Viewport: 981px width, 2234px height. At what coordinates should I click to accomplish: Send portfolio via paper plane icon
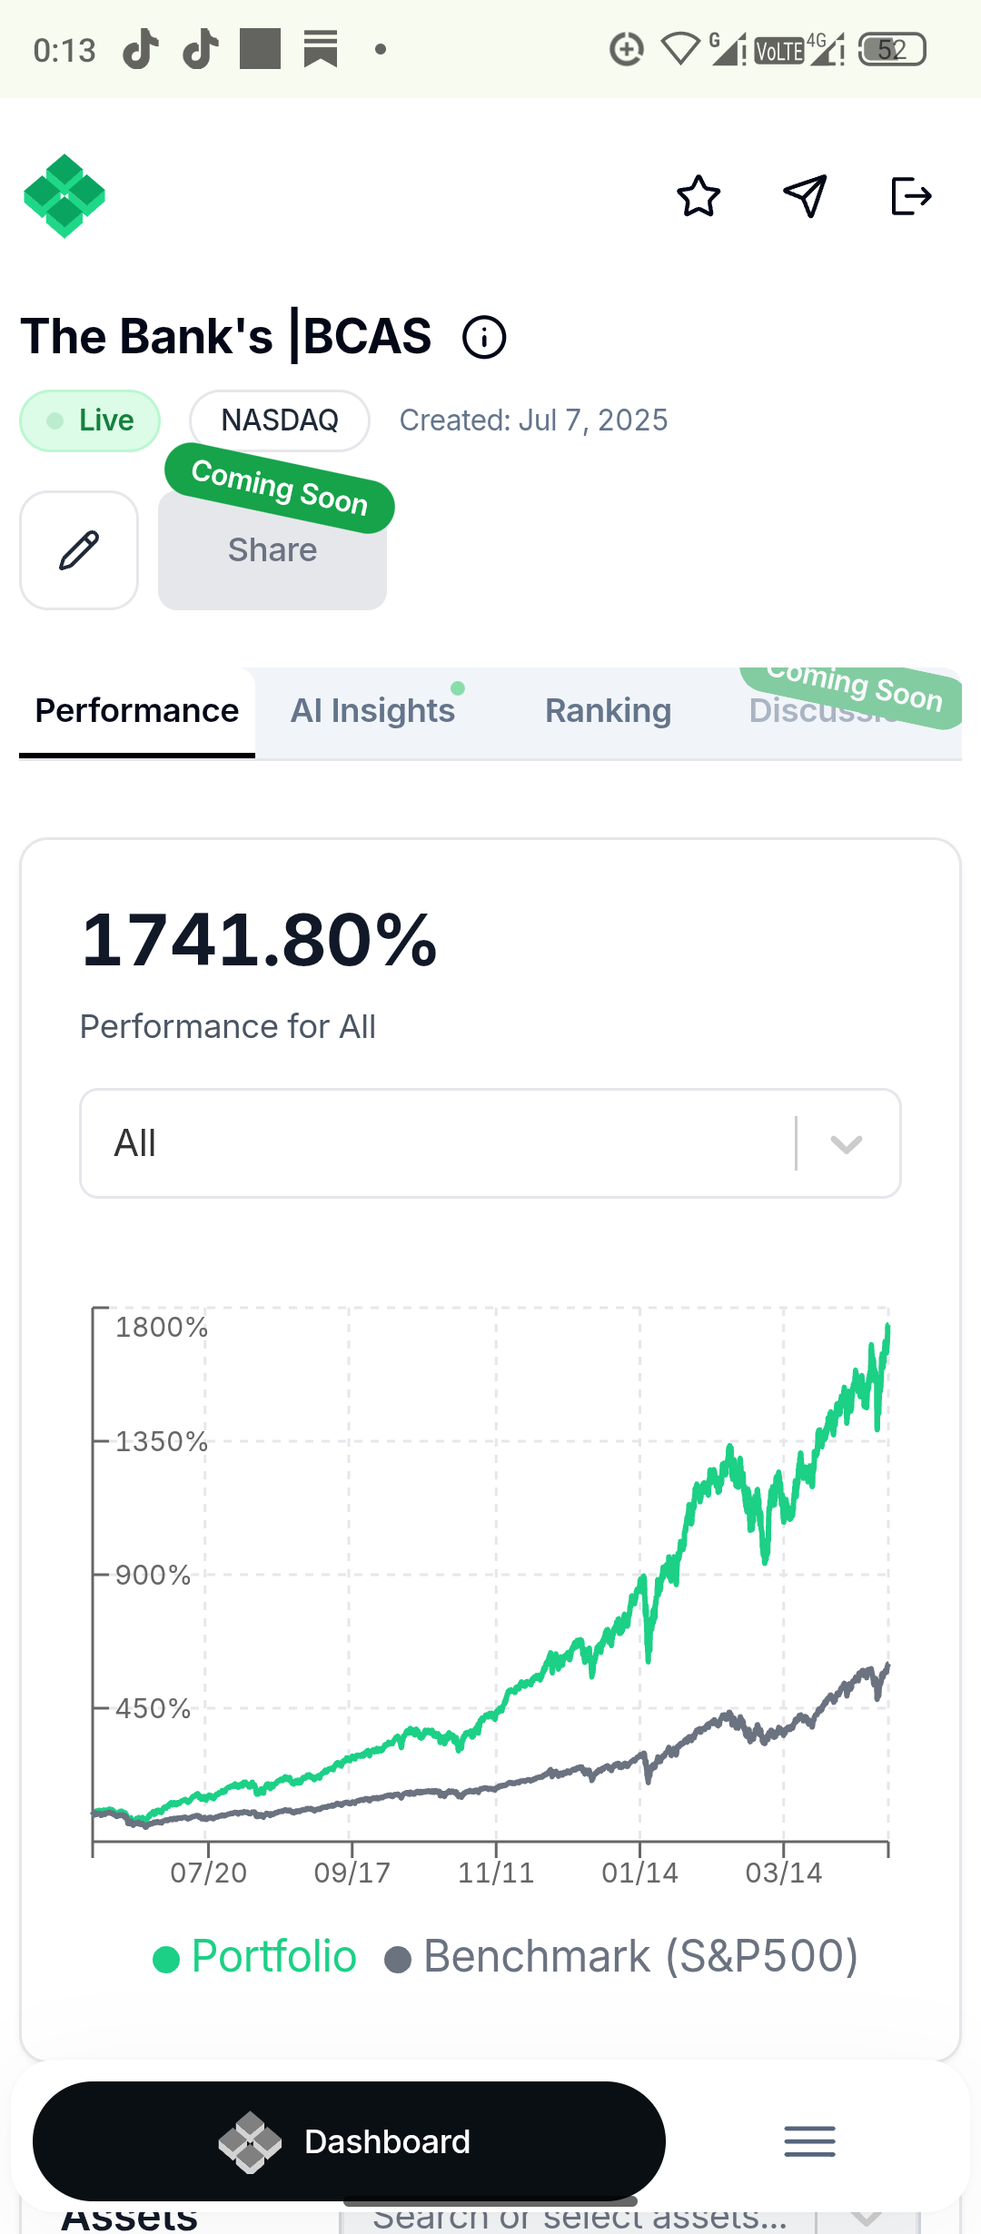pyautogui.click(x=805, y=196)
